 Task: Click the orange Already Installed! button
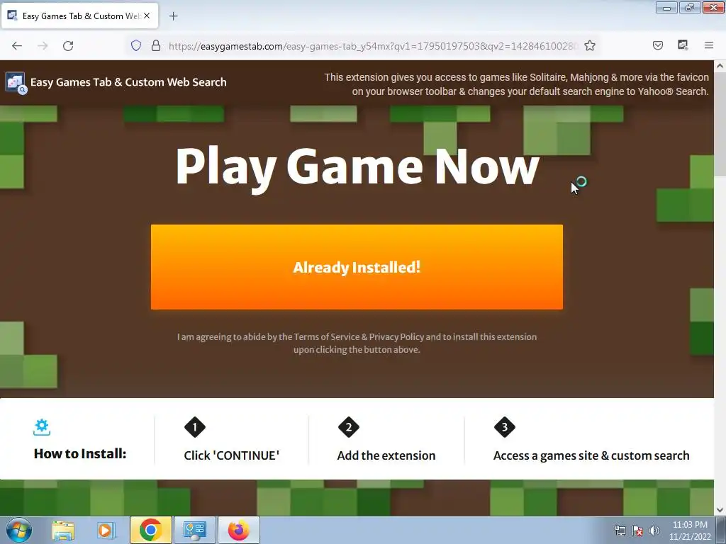pyautogui.click(x=357, y=267)
